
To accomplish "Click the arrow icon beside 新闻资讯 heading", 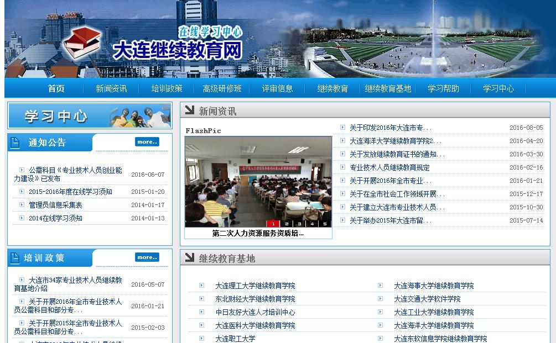I will point(190,110).
